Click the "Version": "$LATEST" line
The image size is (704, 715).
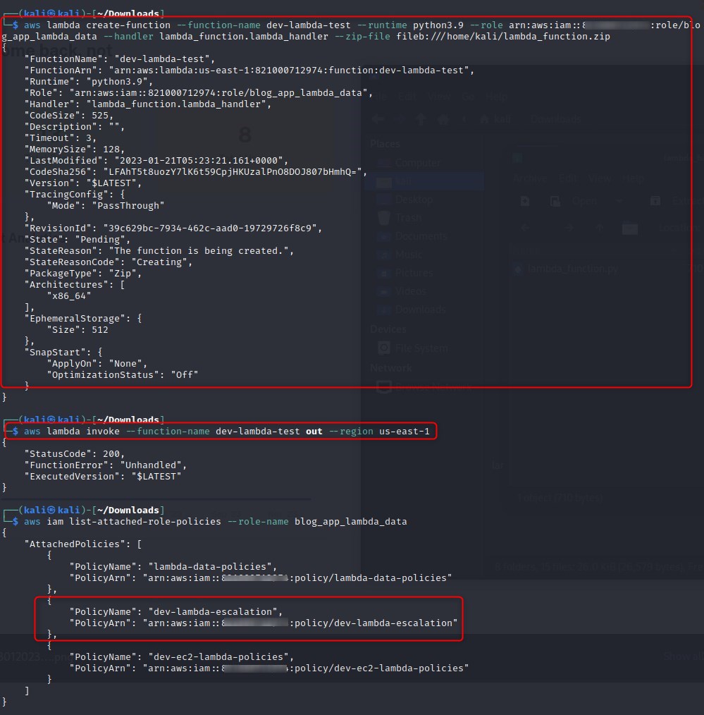(x=83, y=183)
